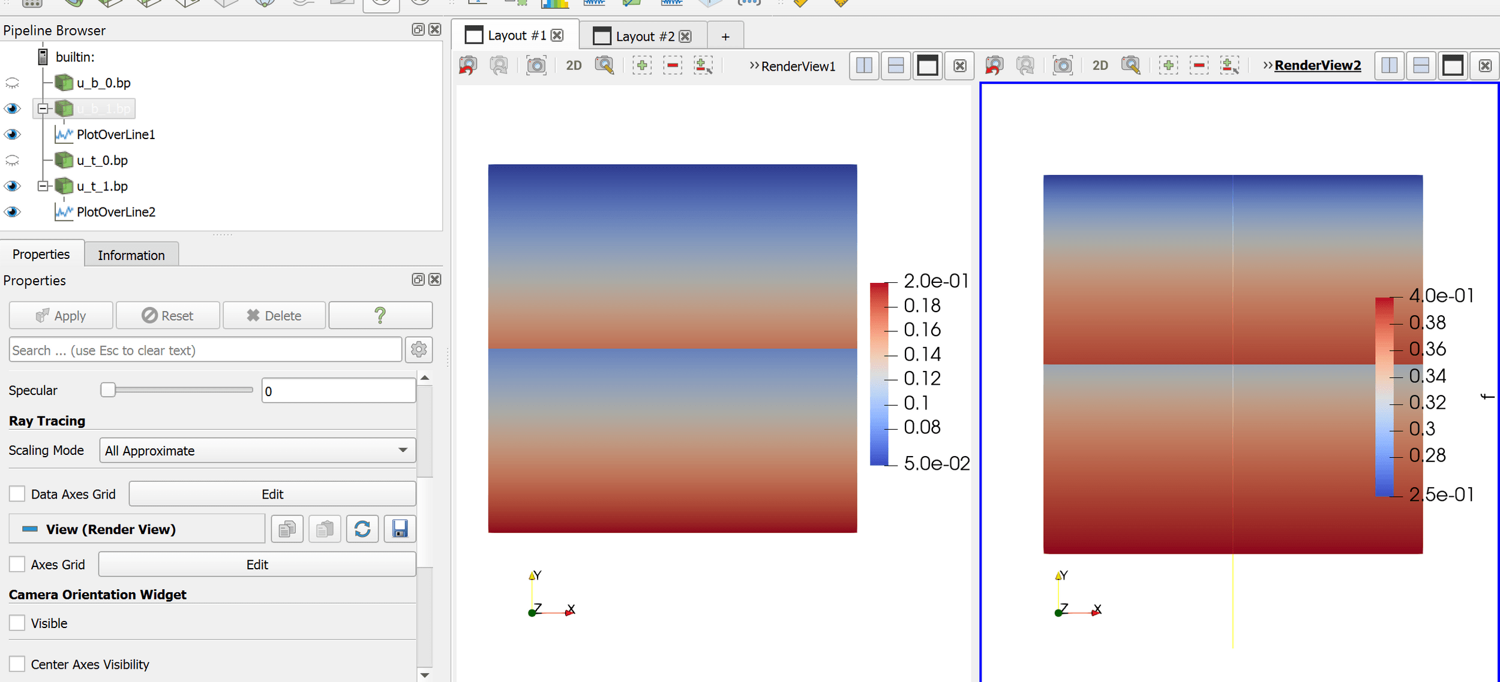Collapse the u_b_1.bp tree node
This screenshot has width=1500, height=682.
pos(43,108)
